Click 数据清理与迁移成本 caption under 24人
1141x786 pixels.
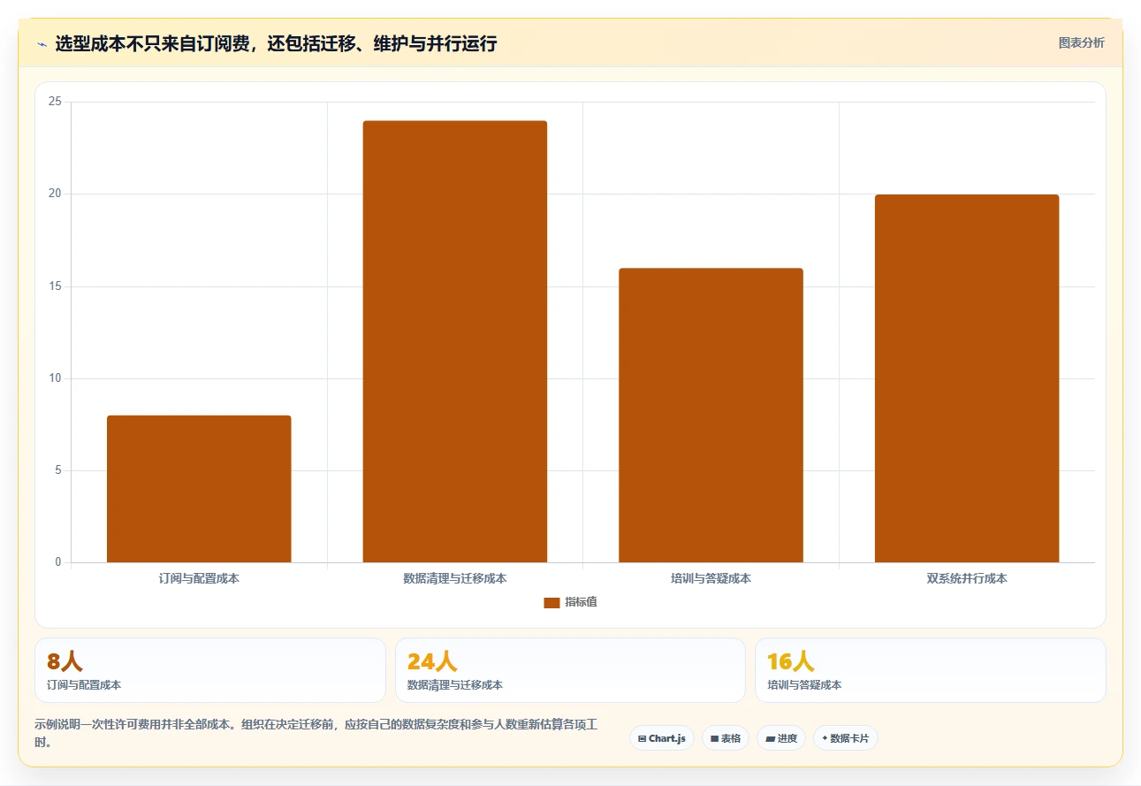[x=455, y=685]
